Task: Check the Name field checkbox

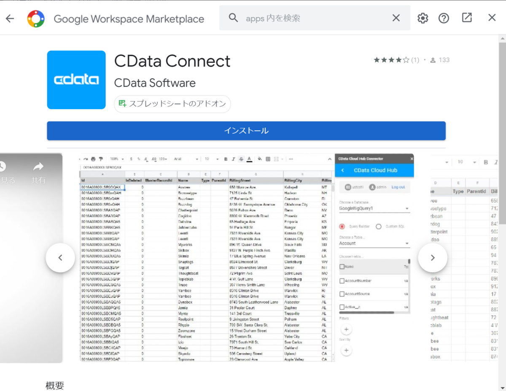Action: [342, 267]
